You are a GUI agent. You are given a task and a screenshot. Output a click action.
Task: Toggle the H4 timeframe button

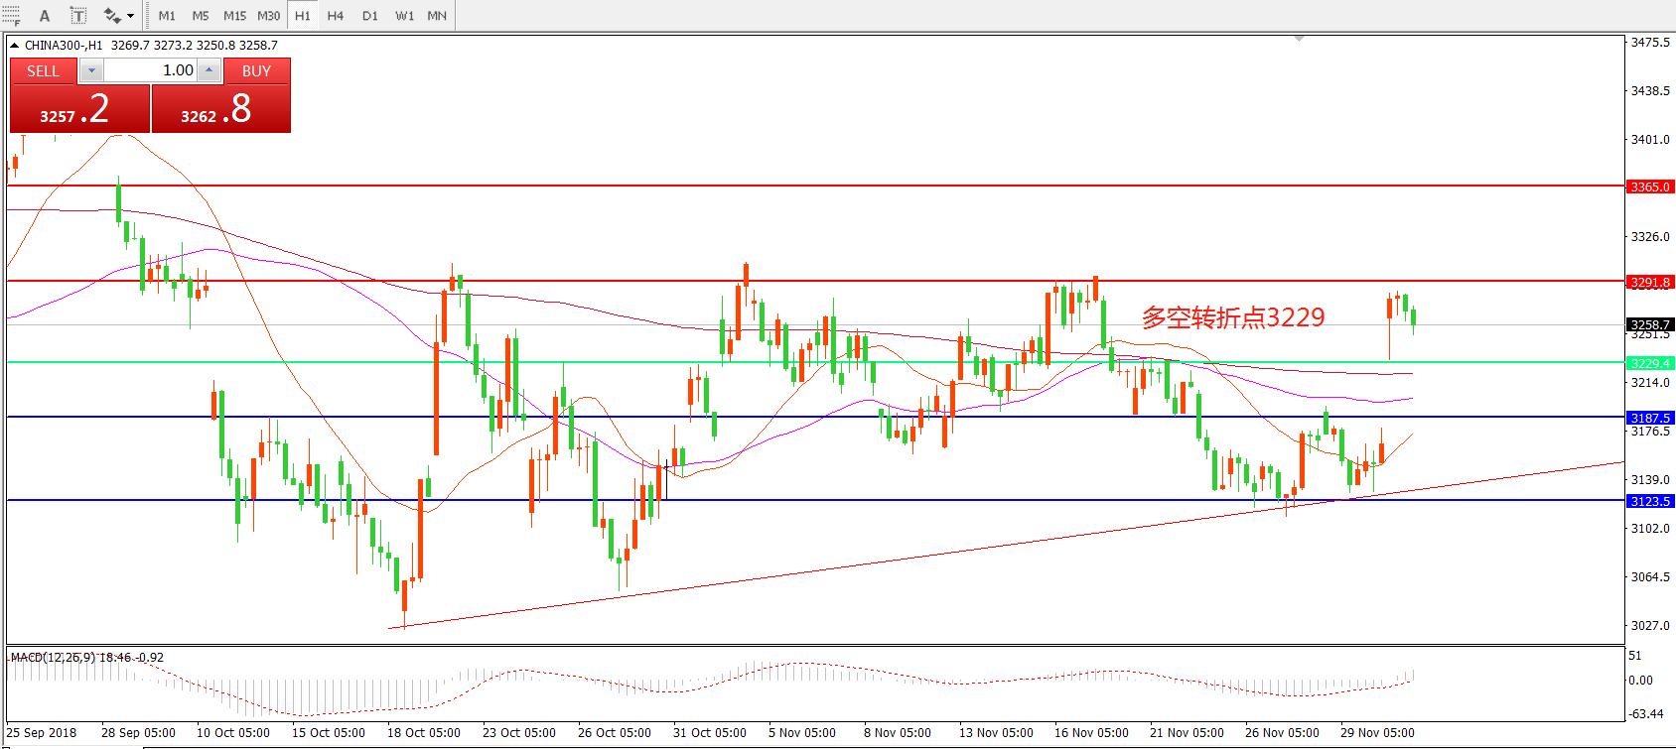click(x=336, y=16)
